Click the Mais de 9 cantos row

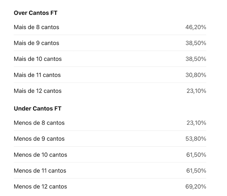click(x=110, y=43)
